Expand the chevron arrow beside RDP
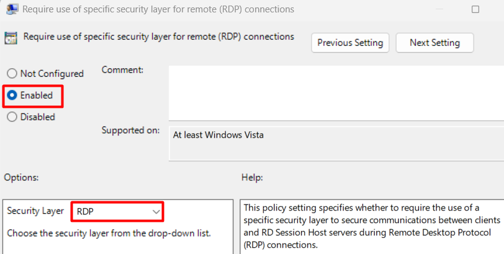504x254 pixels. [156, 212]
